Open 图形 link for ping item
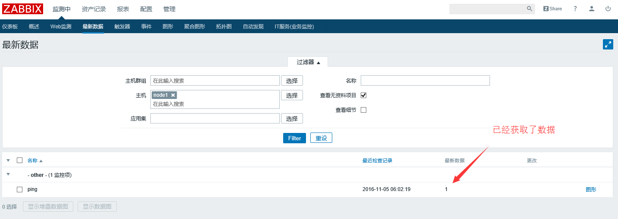The image size is (618, 219). [x=591, y=189]
